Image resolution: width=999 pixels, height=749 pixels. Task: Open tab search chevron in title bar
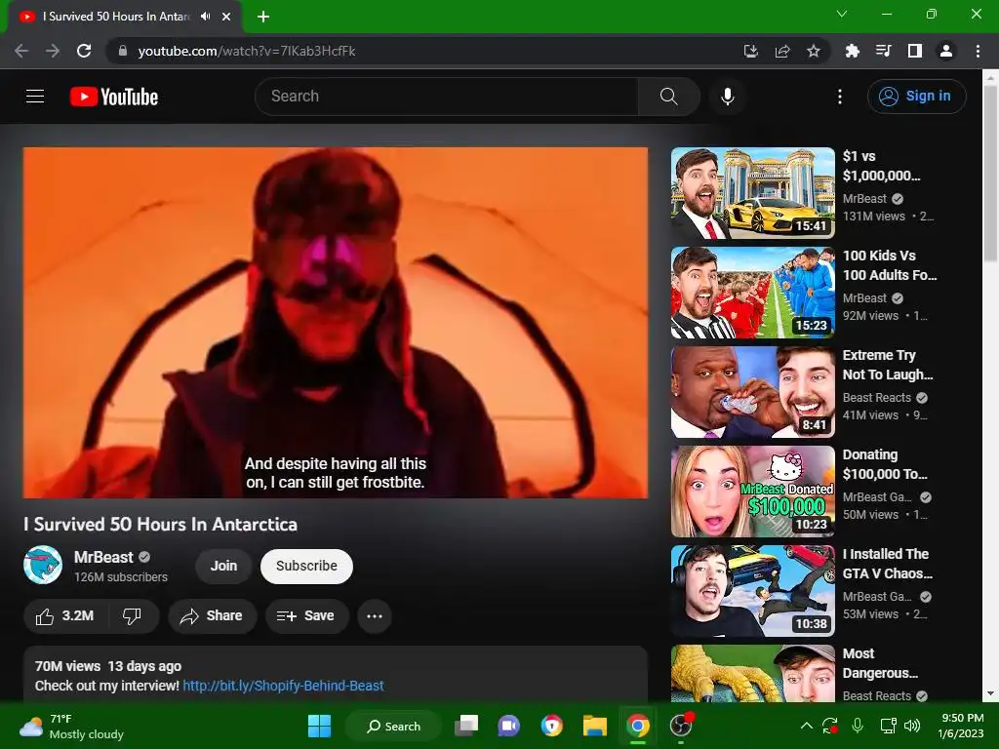coord(842,14)
